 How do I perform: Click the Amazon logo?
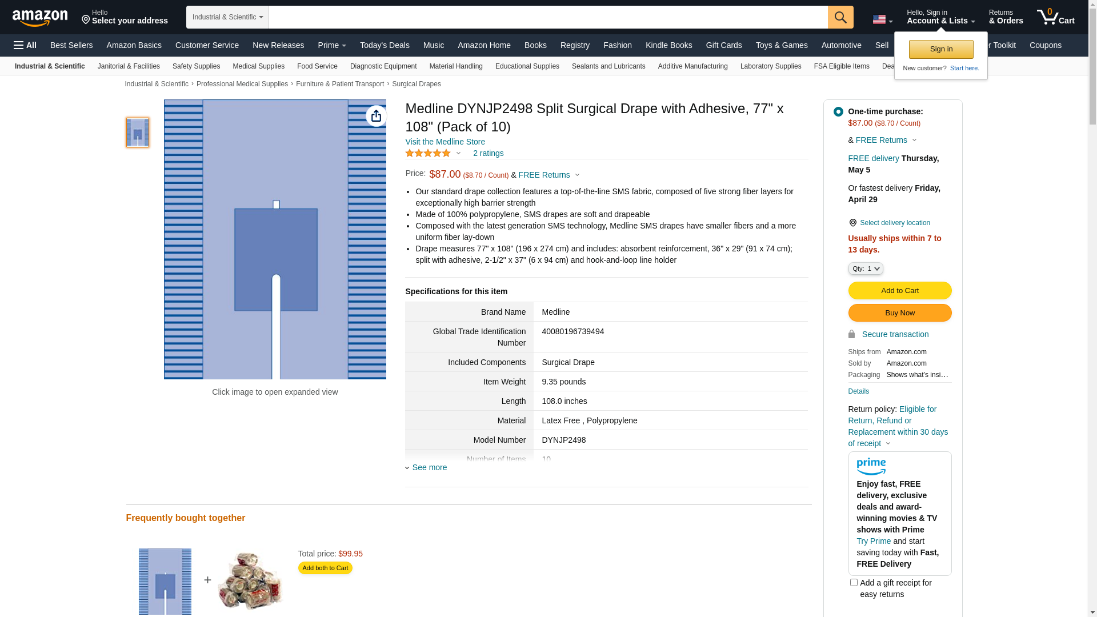(40, 18)
